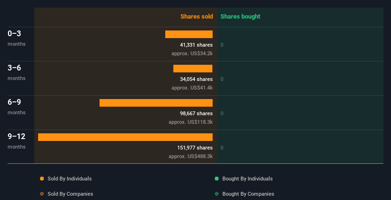Screen dimensions: 391x200
Task: Select the Bought By Companies legend label
Action: (x=248, y=194)
